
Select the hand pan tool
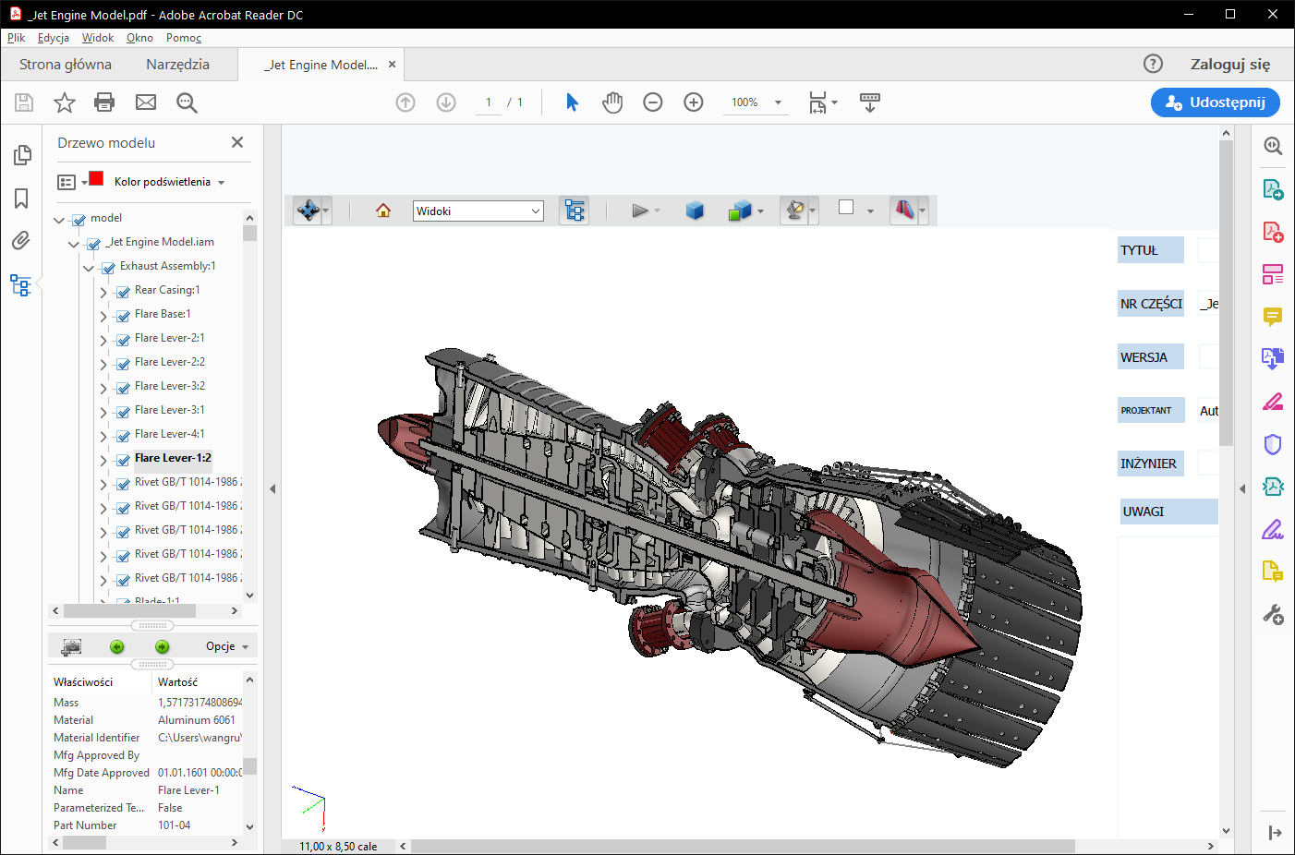pyautogui.click(x=612, y=102)
